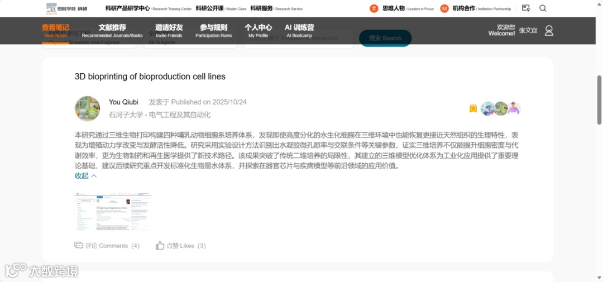Click the site logo at top left
603x282 pixels.
[x=66, y=8]
